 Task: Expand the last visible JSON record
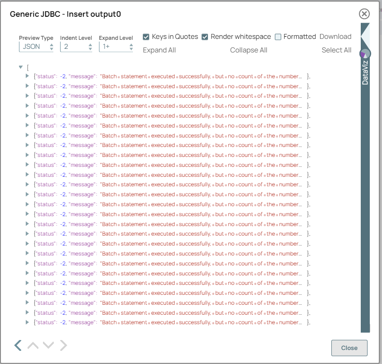click(28, 322)
